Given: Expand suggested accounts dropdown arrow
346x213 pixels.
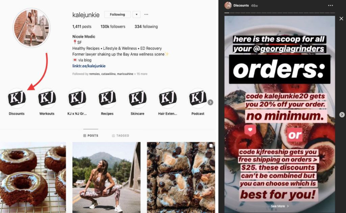Looking at the screenshot, I should pos(137,15).
